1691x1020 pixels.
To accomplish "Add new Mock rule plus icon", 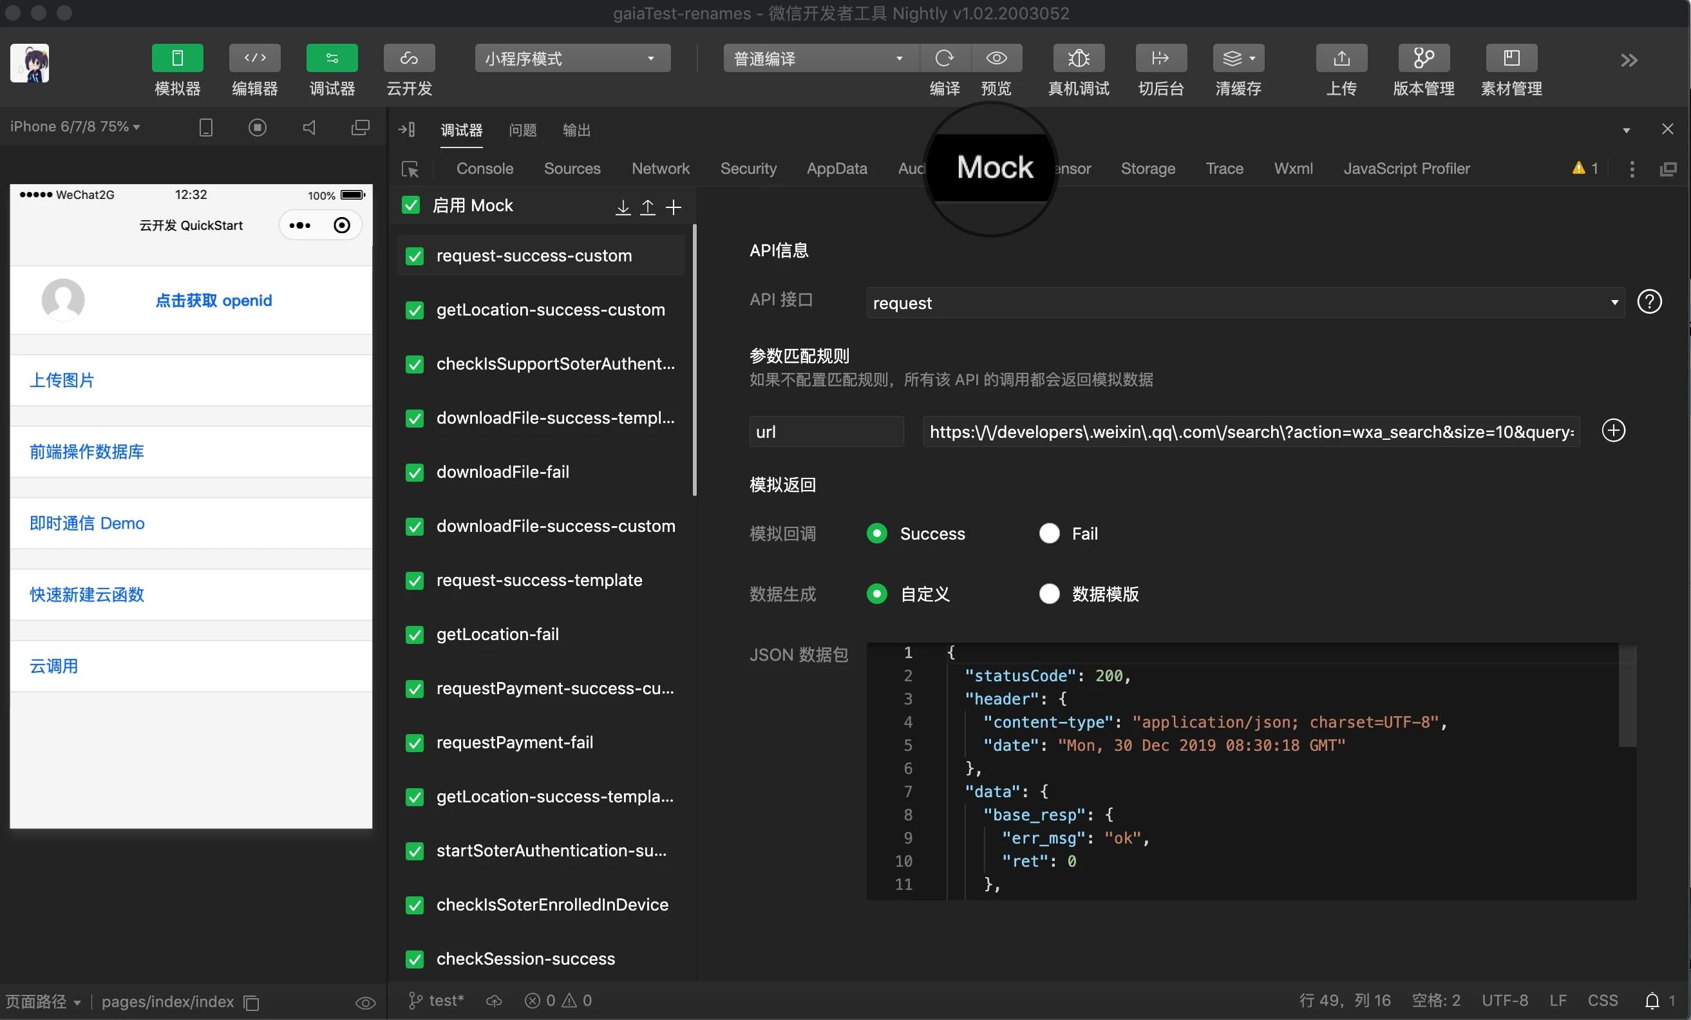I will coord(674,207).
